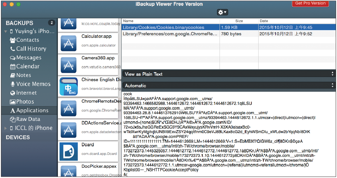Viewport: 337px width, 178px height.
Task: Select DDActionsService app icon
Action: (68, 130)
